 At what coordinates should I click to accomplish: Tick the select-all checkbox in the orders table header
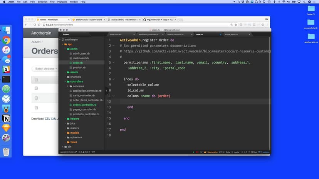(36, 80)
